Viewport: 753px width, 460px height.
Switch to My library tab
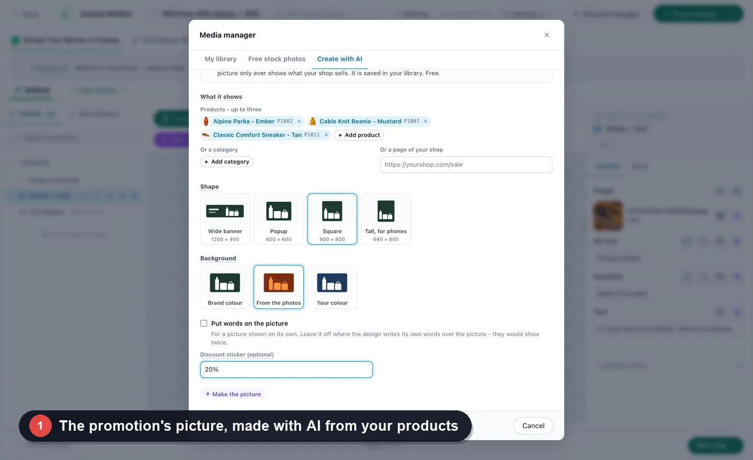click(221, 59)
